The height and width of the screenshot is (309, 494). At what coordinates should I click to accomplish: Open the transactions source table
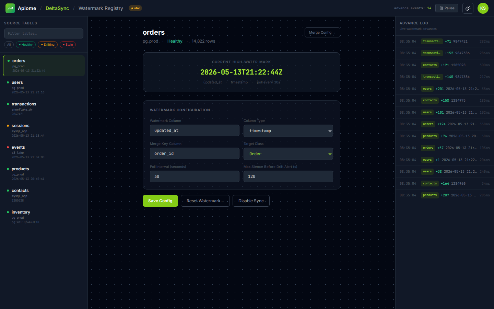click(x=44, y=109)
